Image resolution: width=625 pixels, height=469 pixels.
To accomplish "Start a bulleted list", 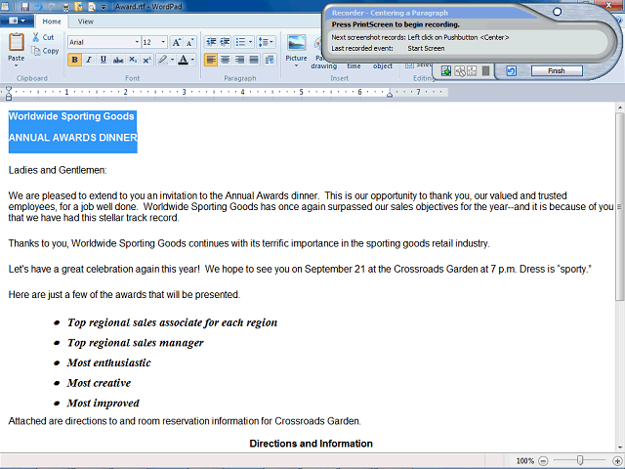I will coord(240,42).
